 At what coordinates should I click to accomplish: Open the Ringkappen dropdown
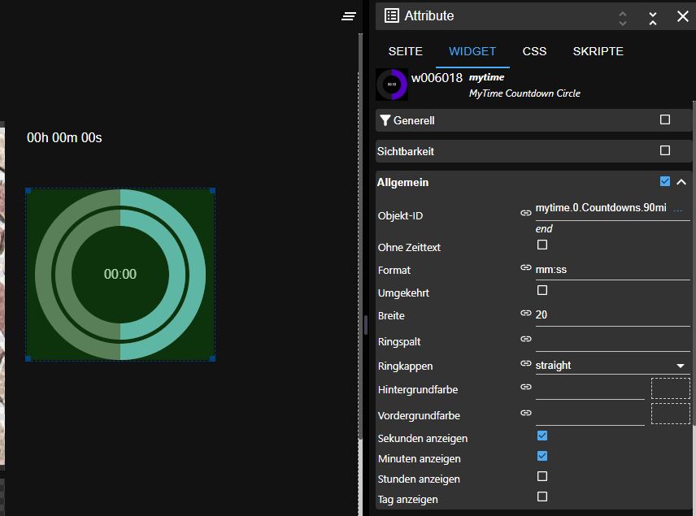tap(611, 366)
